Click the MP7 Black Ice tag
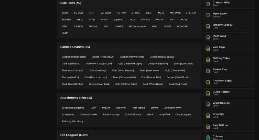259x140 pixels. [x=92, y=13]
